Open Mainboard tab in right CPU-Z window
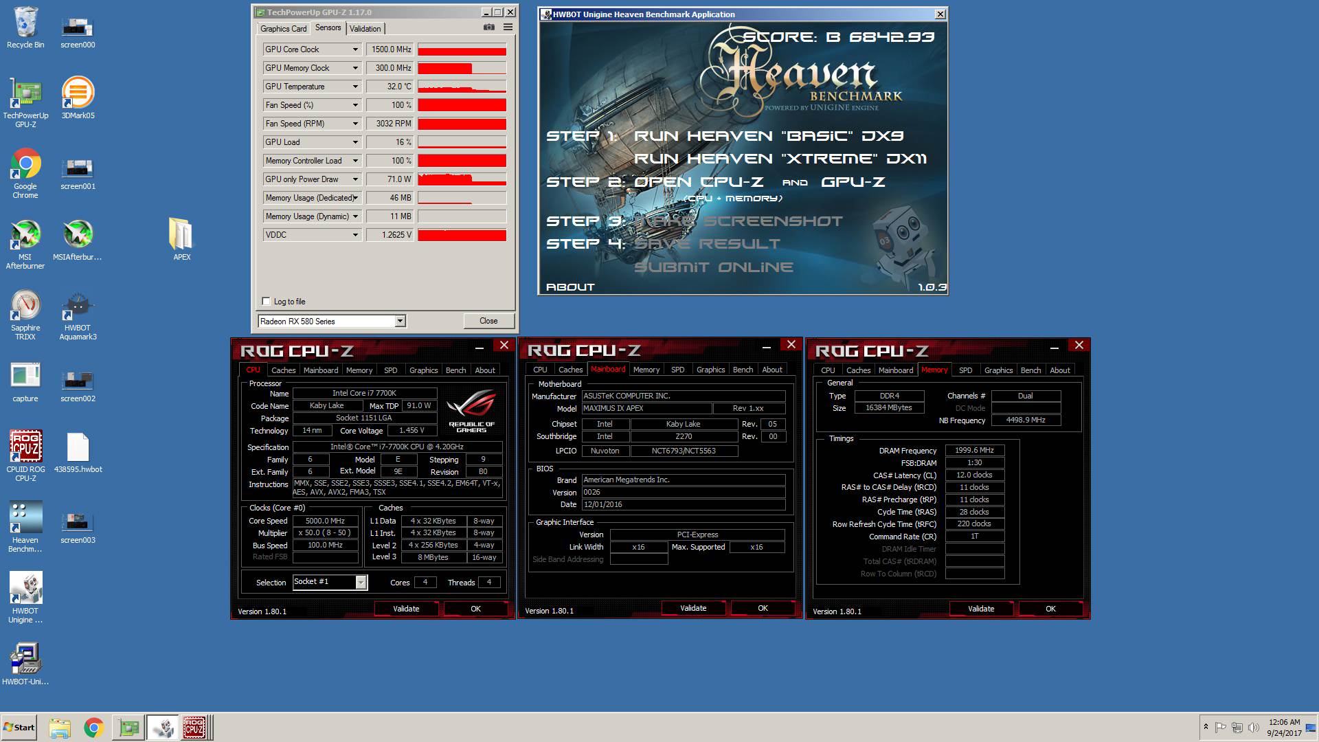The height and width of the screenshot is (742, 1319). tap(896, 370)
